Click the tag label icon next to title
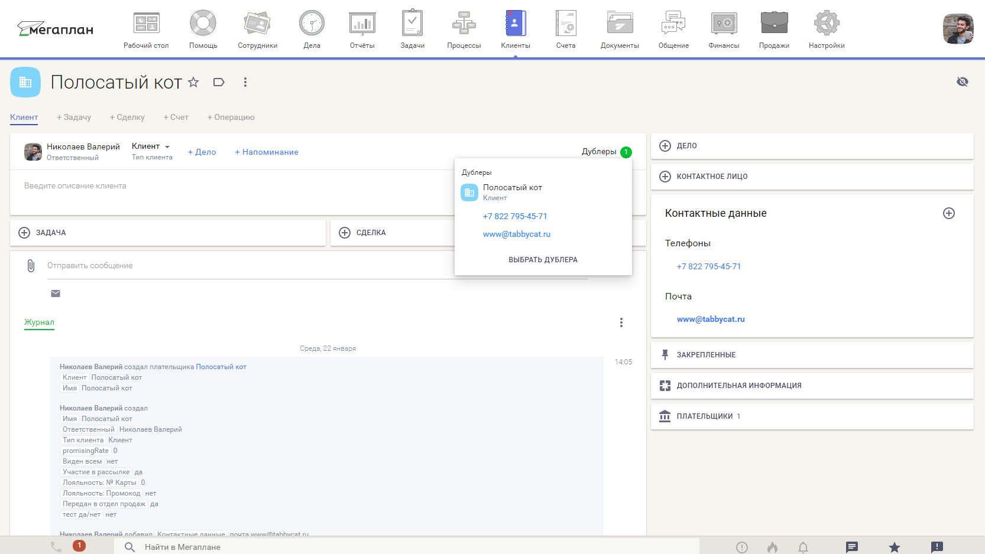Screen dimensions: 985x554 click(219, 82)
